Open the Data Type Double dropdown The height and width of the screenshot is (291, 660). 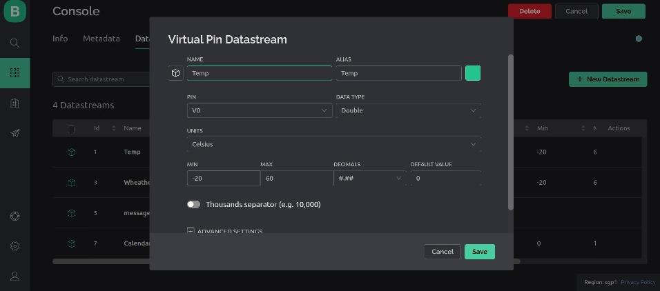click(408, 110)
